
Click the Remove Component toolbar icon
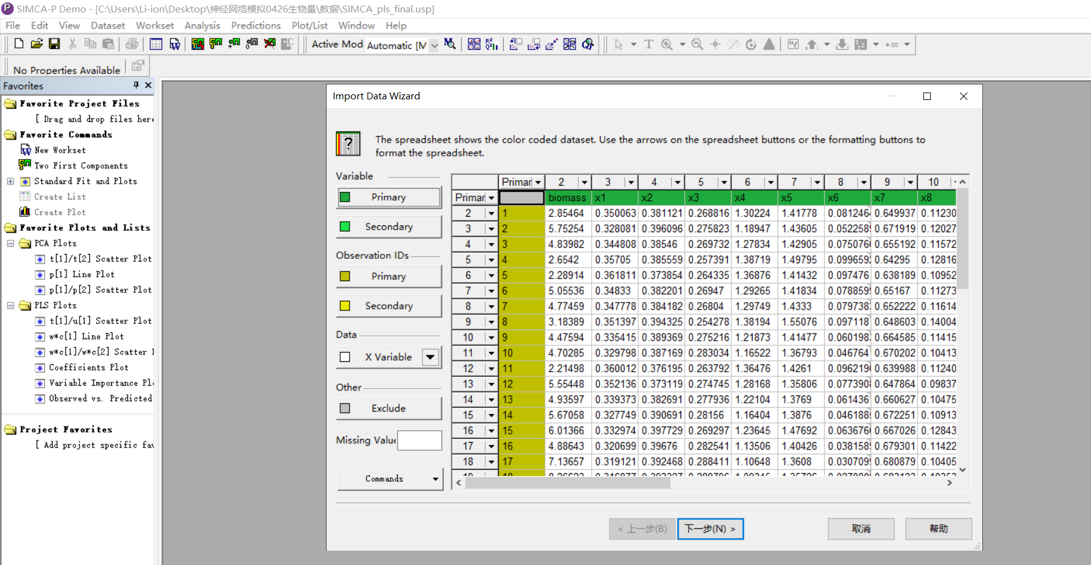[x=251, y=44]
